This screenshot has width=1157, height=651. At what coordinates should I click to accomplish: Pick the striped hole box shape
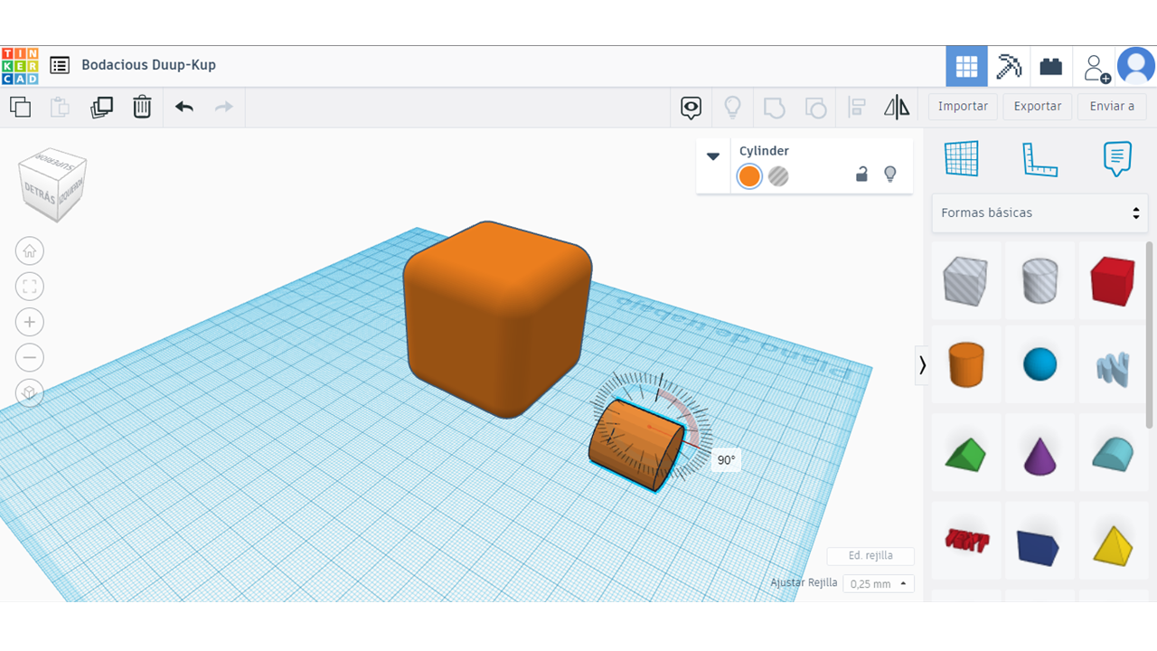[x=966, y=280]
